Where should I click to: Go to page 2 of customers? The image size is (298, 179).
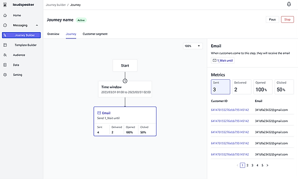point(247,165)
